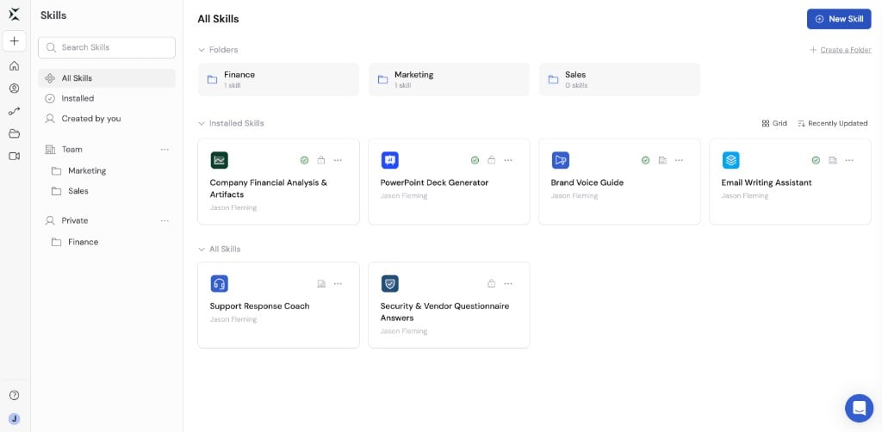Collapse the Folders section
The height and width of the screenshot is (432, 882).
pos(202,50)
